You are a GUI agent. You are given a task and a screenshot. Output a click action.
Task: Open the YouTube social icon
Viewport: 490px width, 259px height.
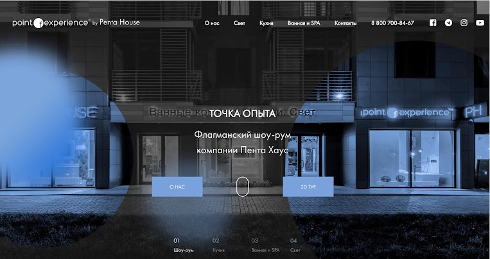480,23
